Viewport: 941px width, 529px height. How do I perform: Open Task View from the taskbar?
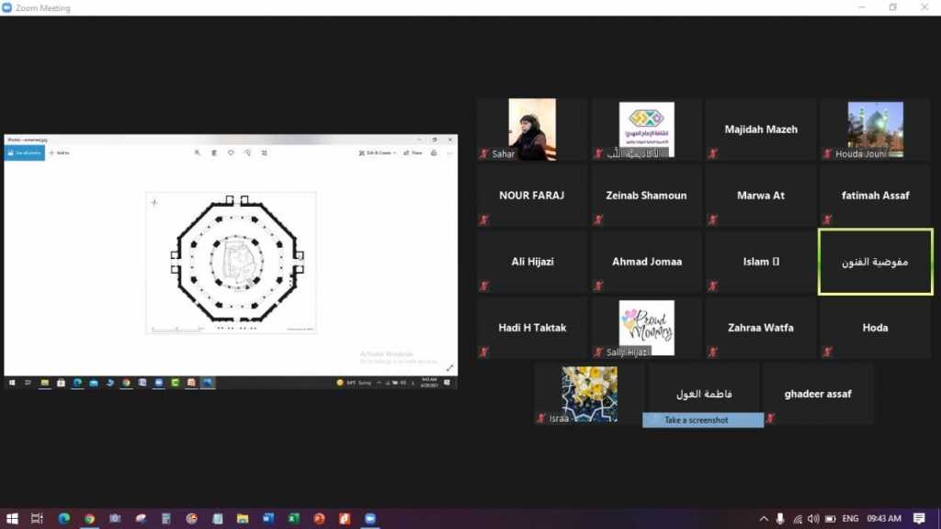click(38, 519)
